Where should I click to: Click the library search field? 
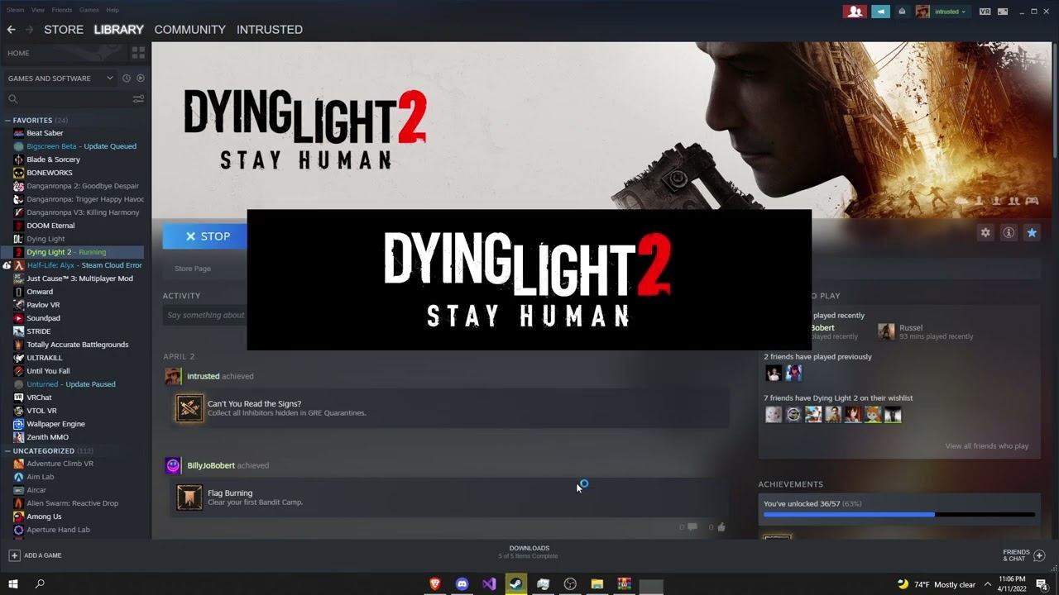pyautogui.click(x=73, y=99)
